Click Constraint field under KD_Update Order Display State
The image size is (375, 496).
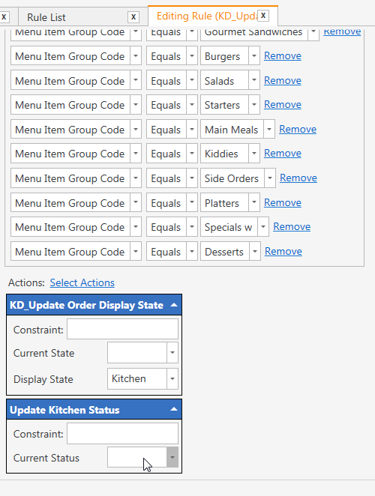coord(122,329)
